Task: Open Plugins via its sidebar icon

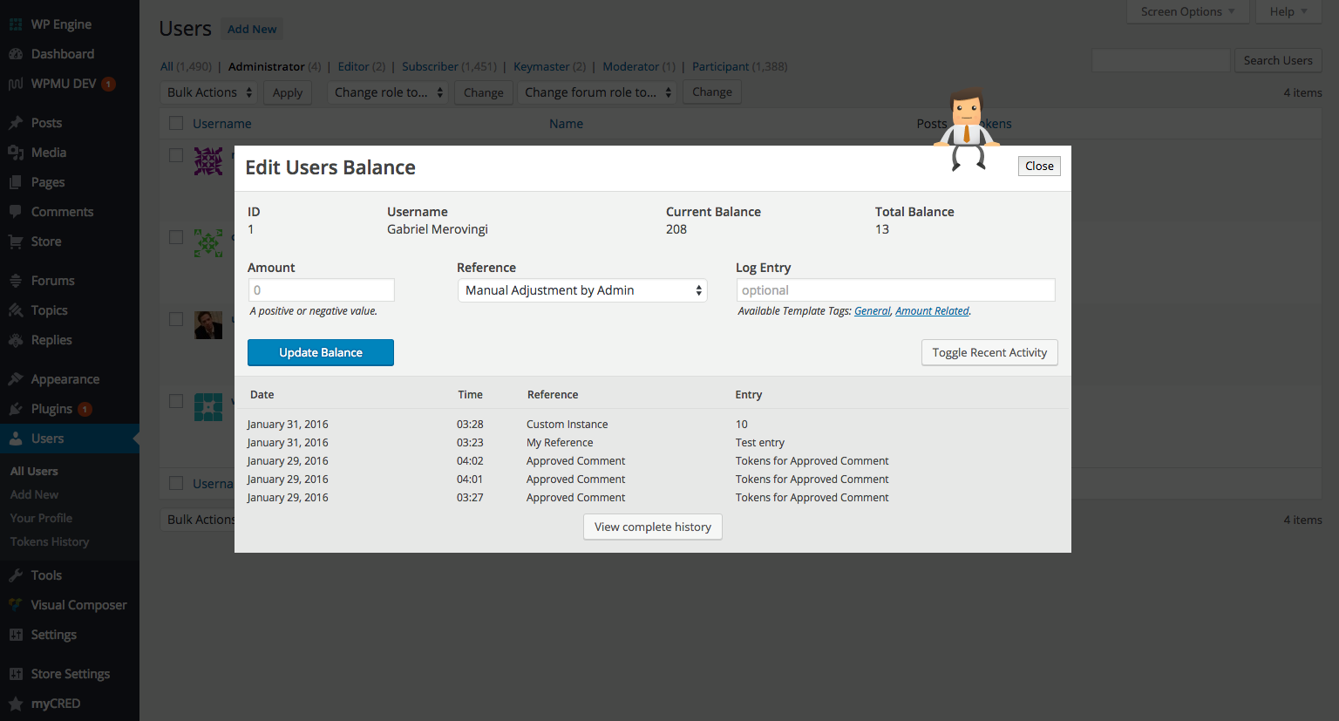Action: pyautogui.click(x=17, y=408)
